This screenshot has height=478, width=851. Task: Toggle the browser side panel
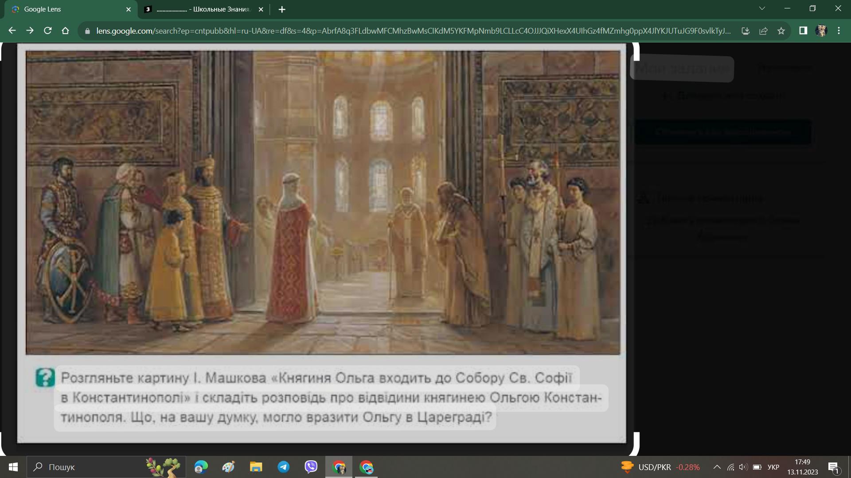click(x=803, y=31)
